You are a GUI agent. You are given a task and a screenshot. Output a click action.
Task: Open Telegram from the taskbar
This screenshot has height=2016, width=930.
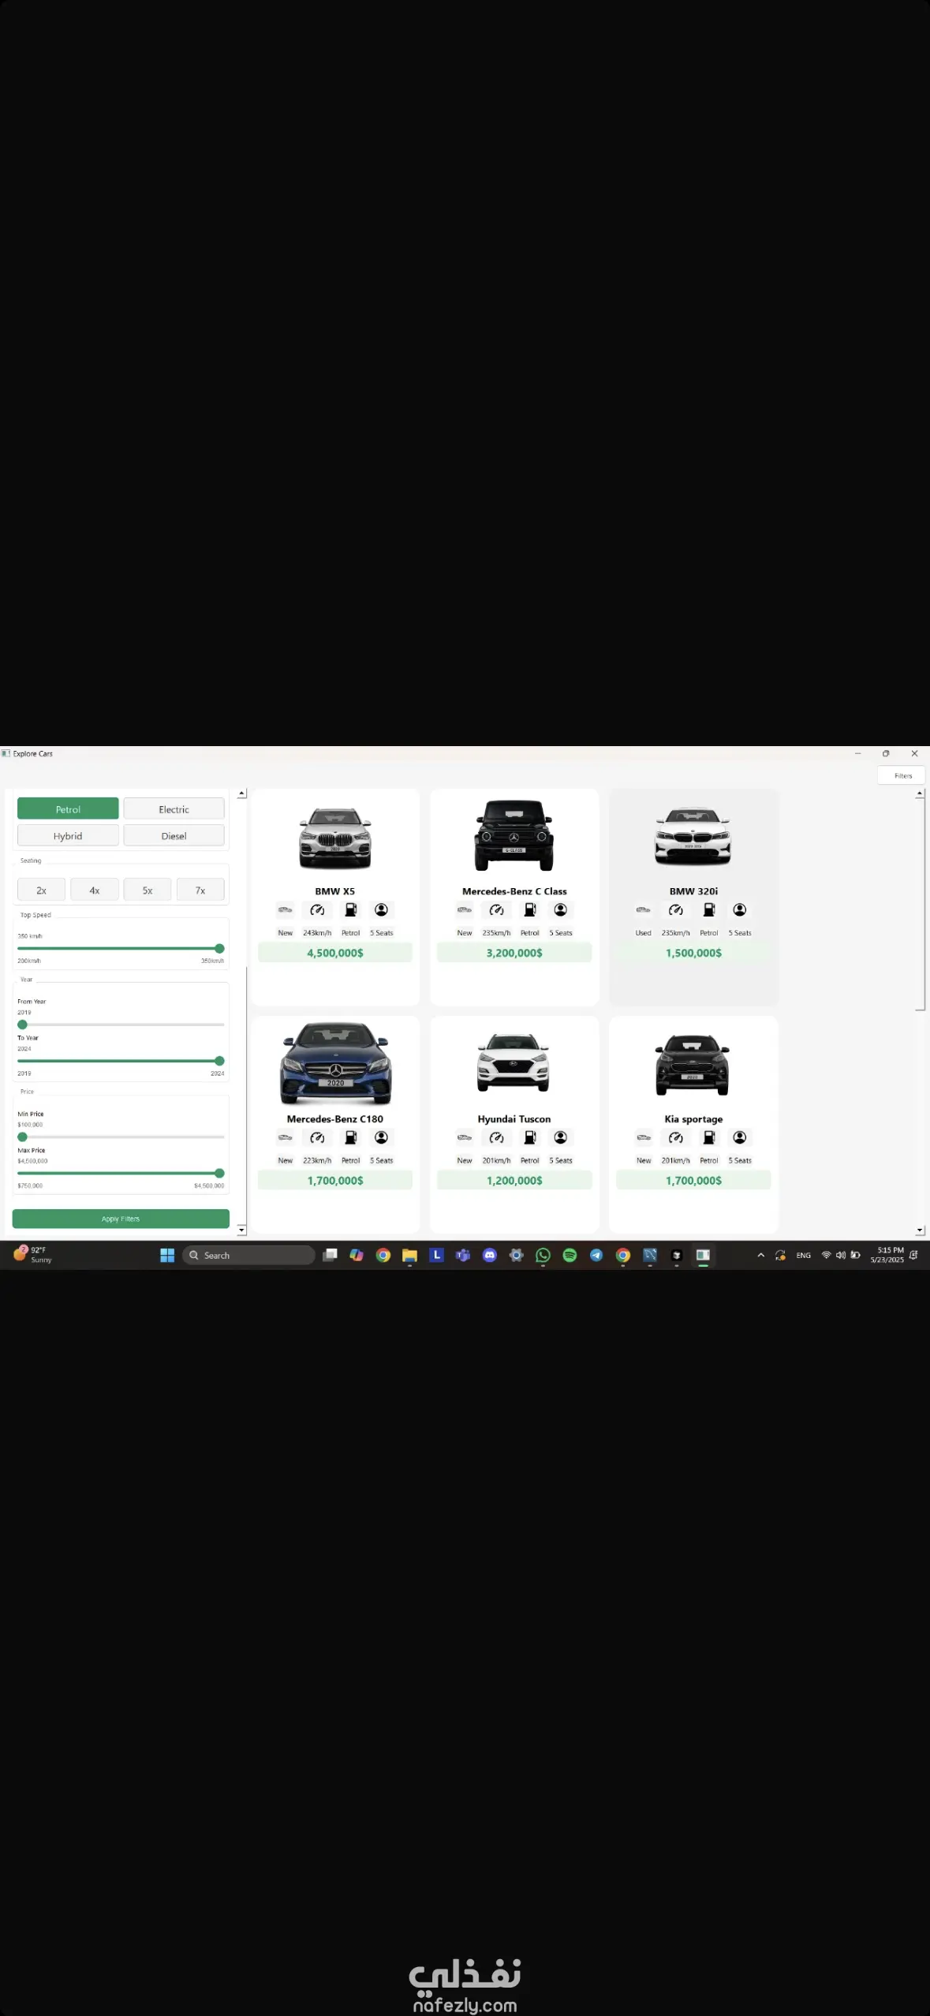click(596, 1255)
